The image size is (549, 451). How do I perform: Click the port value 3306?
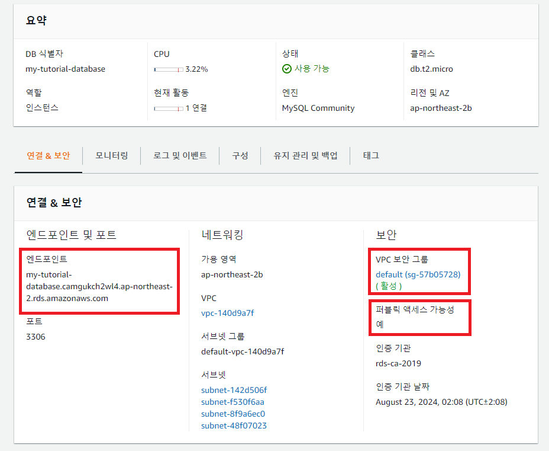[35, 337]
